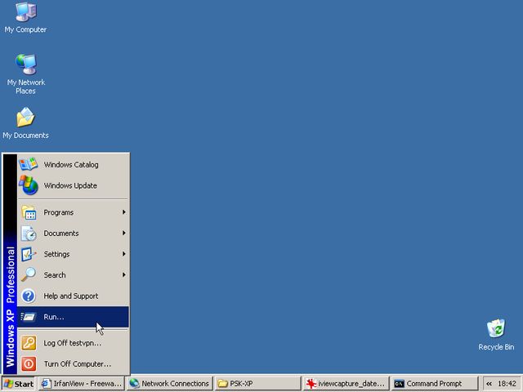
Task: Expand the Documents submenu arrow
Action: (x=123, y=233)
